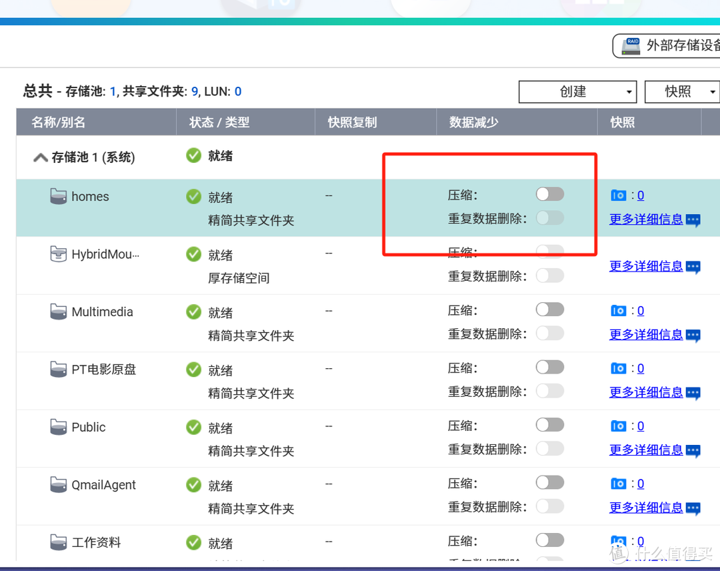The height and width of the screenshot is (571, 720).
Task: Enable 压缩 toggle for homes
Action: pyautogui.click(x=550, y=193)
